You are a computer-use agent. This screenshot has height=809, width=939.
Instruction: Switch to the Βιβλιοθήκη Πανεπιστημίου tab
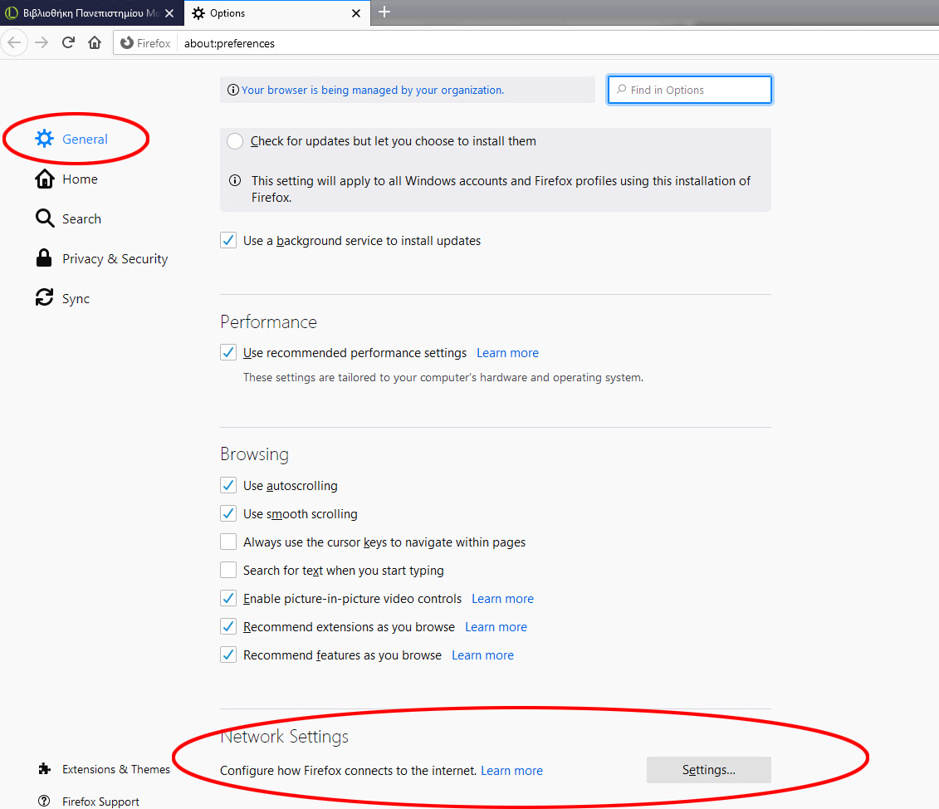[91, 13]
